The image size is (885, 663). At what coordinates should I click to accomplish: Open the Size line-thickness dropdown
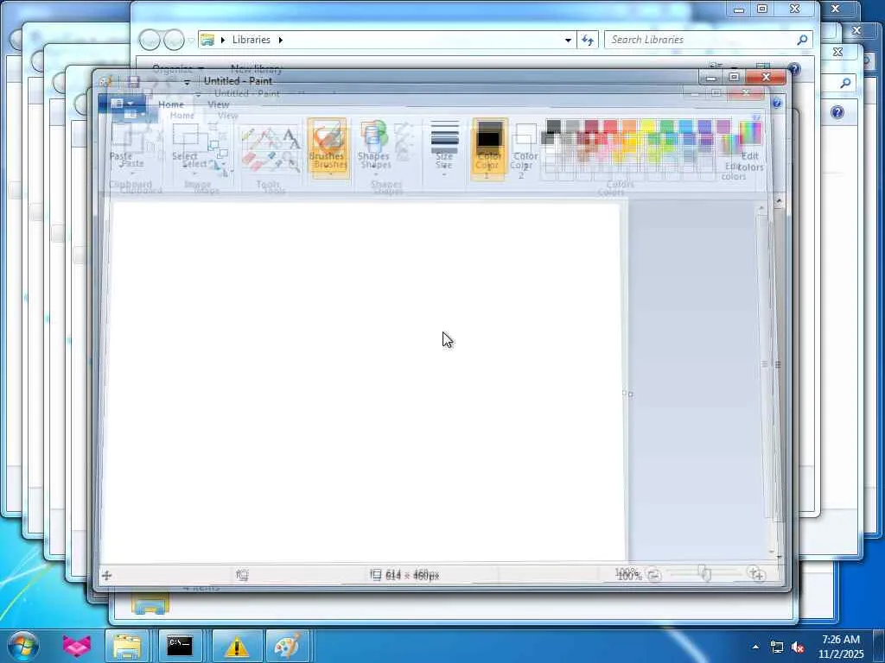pos(444,144)
